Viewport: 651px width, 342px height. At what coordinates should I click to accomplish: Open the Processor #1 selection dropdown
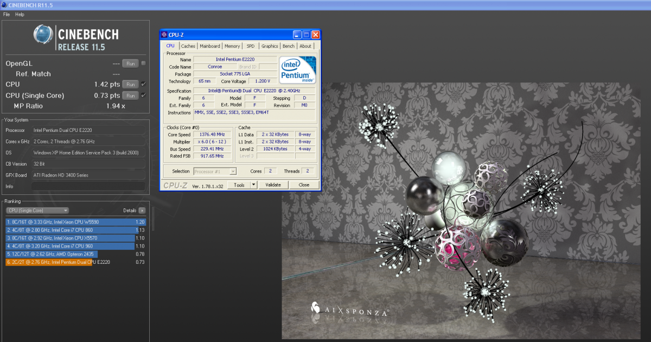(215, 171)
